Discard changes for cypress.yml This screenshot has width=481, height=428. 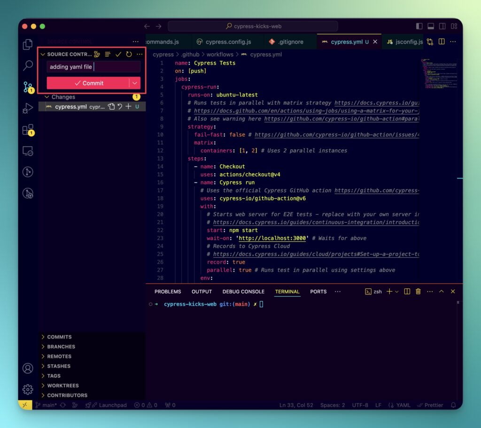[x=120, y=107]
